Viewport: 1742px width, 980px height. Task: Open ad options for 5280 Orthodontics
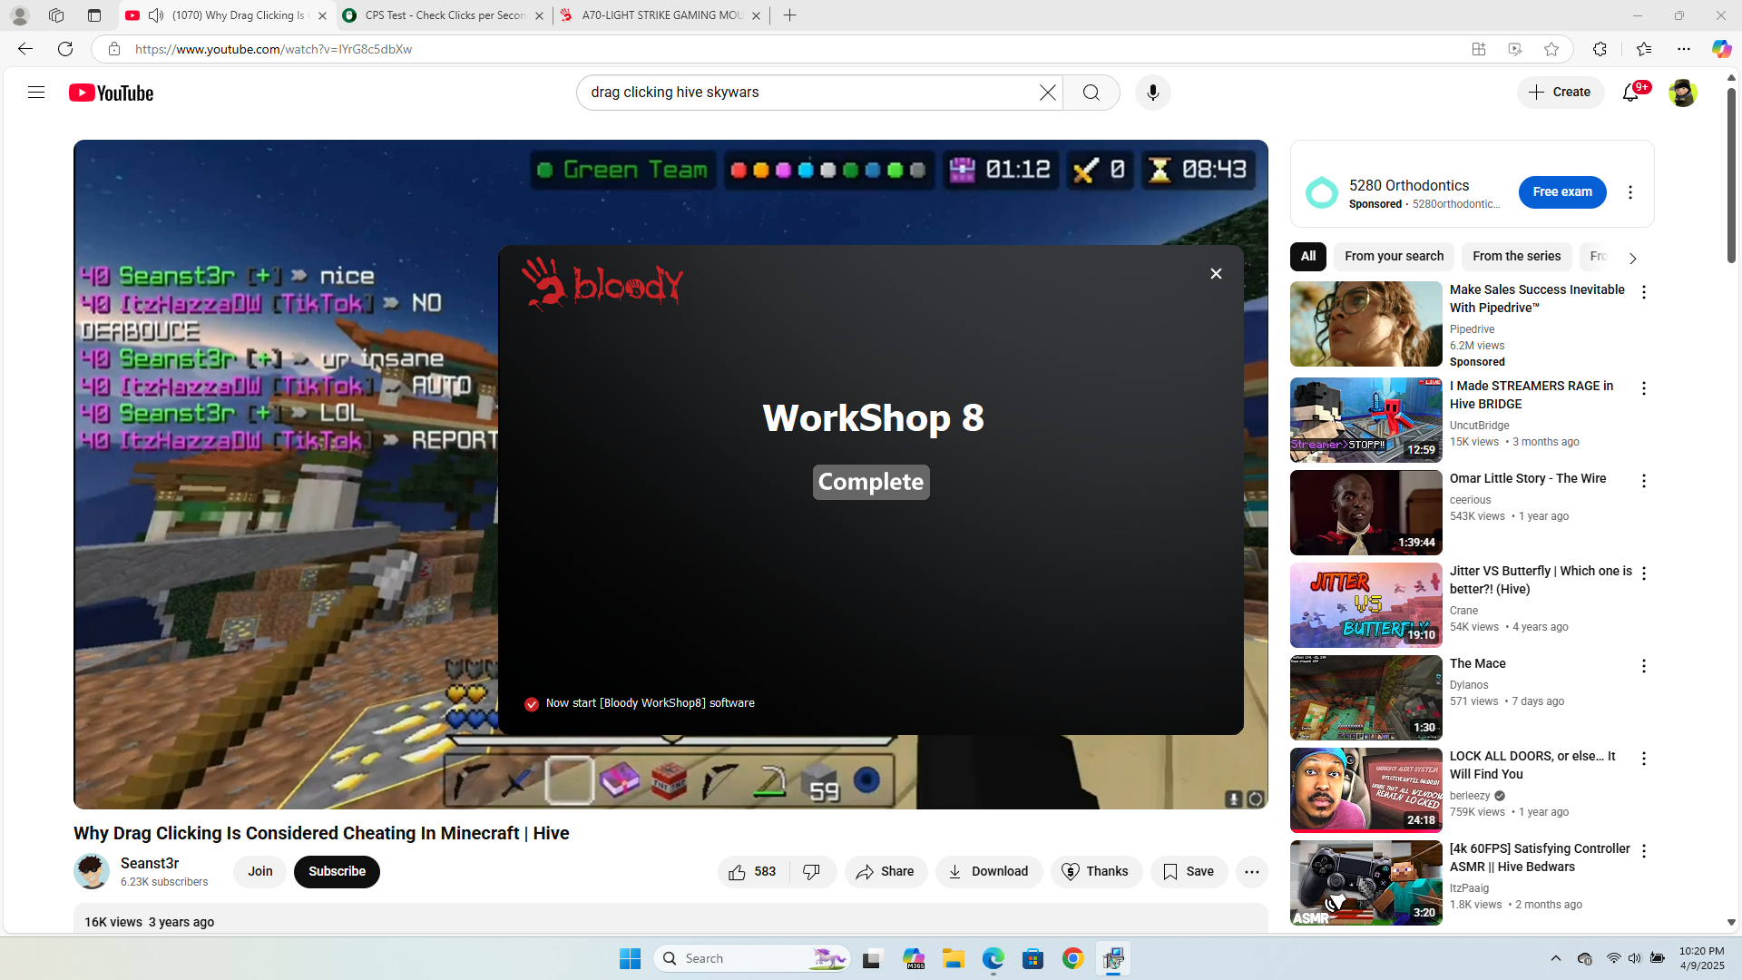pos(1630,192)
